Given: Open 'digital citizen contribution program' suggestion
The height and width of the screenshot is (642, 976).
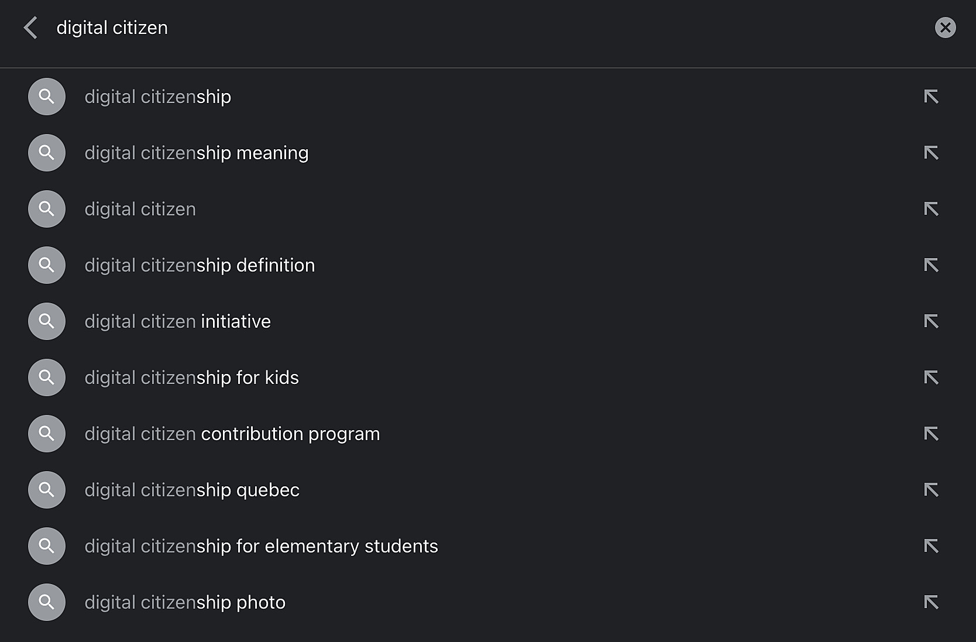Looking at the screenshot, I should [232, 434].
